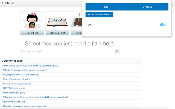Open "Dealing with non-fast-forward errors" link
The height and width of the screenshot is (109, 175).
[21, 75]
